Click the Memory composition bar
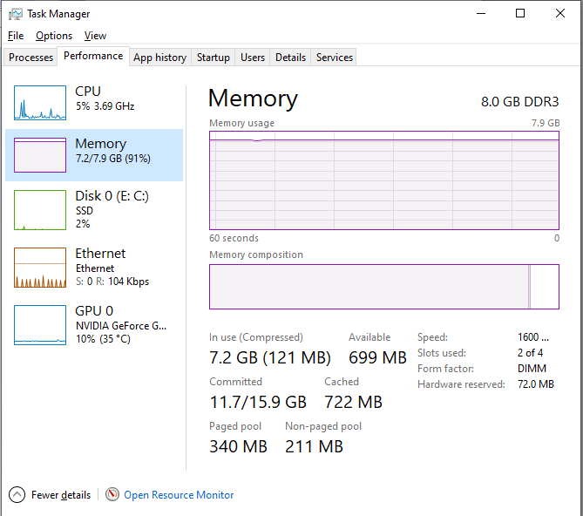The image size is (583, 516). 383,286
